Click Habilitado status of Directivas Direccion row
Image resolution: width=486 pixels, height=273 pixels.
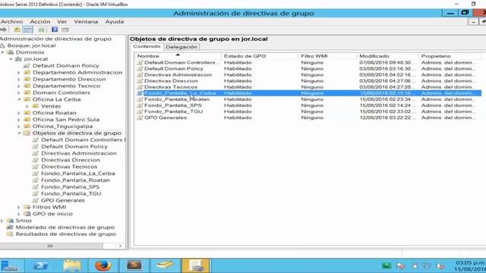pos(238,81)
